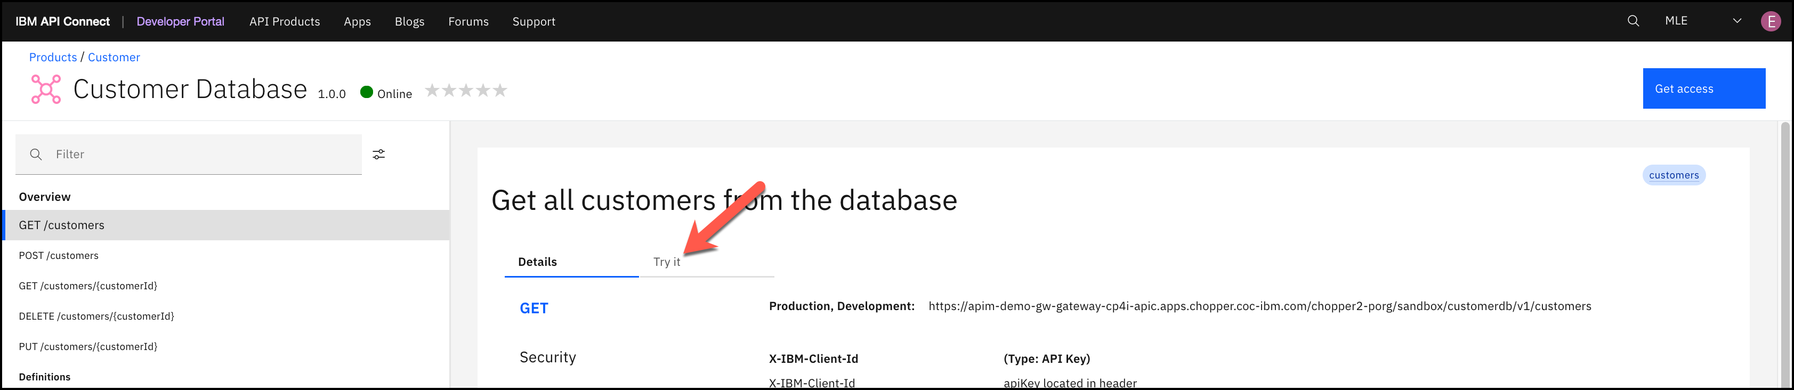Click the X-IBM-Client-Id security heading
1794x390 pixels.
coord(813,359)
